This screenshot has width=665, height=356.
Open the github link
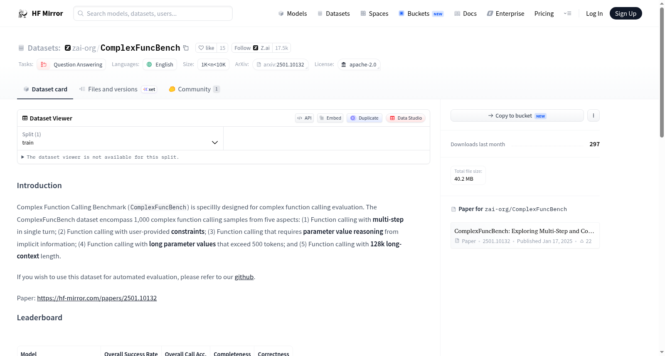click(x=244, y=277)
